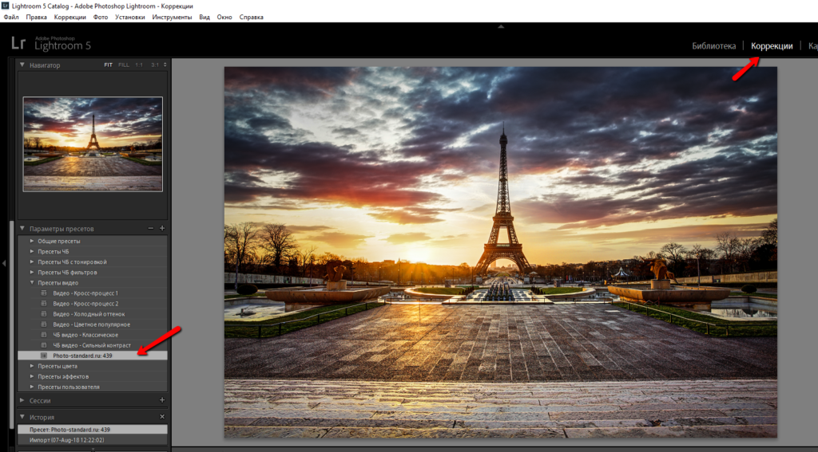Click the minus icon in Параметры пресетов header
818x452 pixels.
pos(151,229)
